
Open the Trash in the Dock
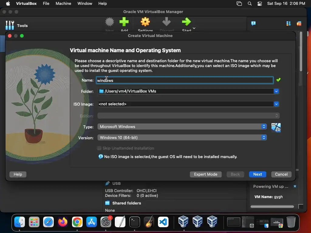pyautogui.click(x=291, y=222)
